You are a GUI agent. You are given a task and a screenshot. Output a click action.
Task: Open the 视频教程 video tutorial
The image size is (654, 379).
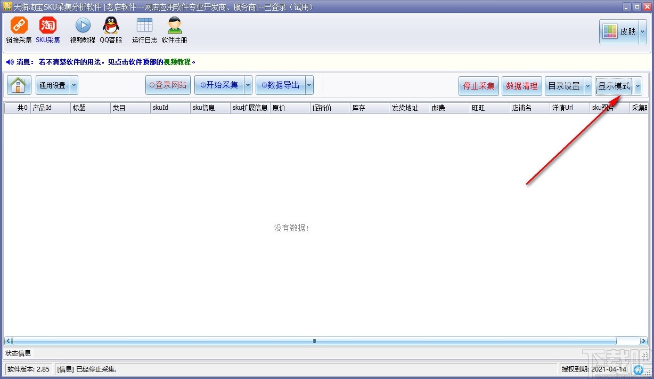[83, 30]
